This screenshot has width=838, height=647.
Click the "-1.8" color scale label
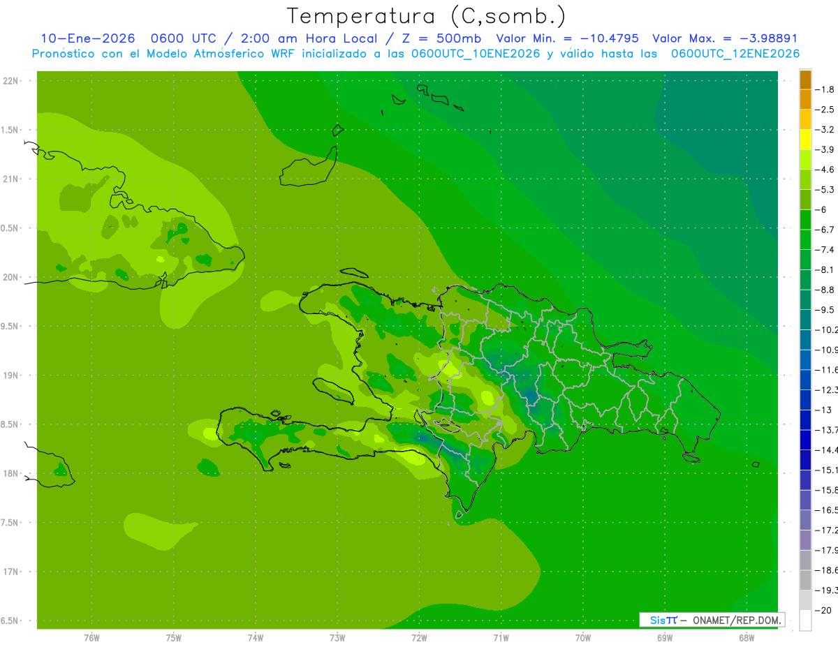pos(826,89)
